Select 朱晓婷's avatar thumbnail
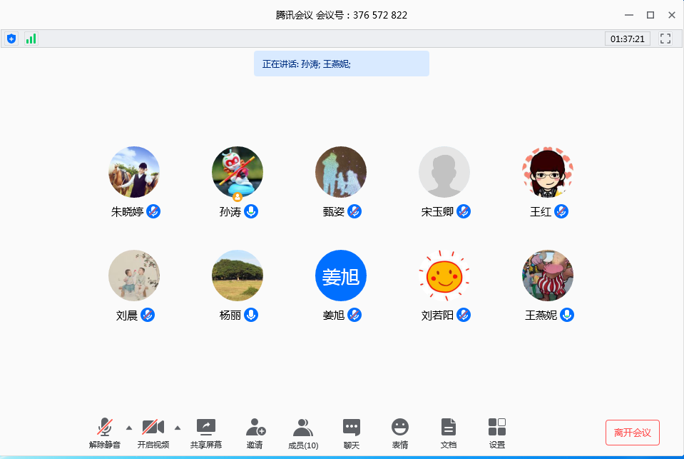 134,172
